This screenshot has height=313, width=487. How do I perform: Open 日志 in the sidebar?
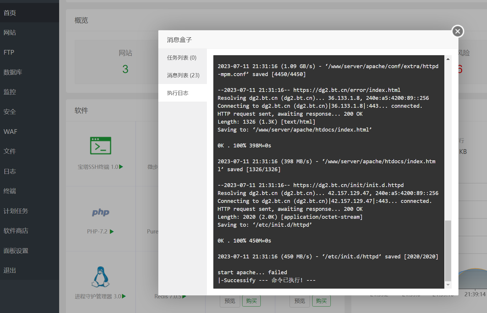coord(29,171)
